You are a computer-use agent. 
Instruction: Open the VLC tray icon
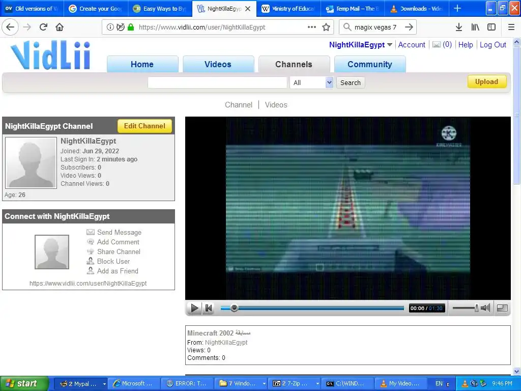tap(465, 383)
